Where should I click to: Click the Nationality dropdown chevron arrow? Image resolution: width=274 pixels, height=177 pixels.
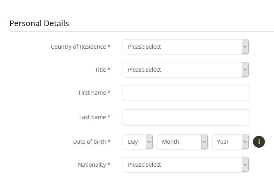tap(245, 165)
